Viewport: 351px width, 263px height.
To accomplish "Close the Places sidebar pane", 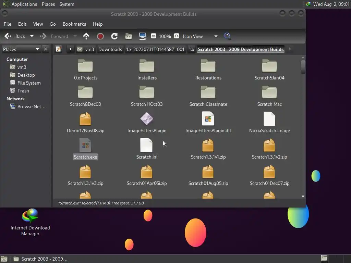I will pyautogui.click(x=46, y=49).
